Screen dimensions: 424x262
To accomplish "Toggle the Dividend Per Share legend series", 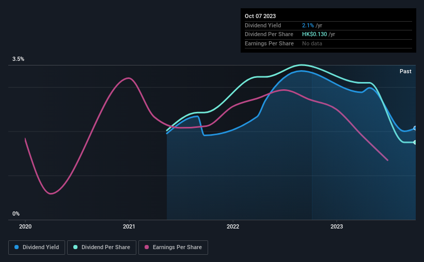I will [102, 248].
